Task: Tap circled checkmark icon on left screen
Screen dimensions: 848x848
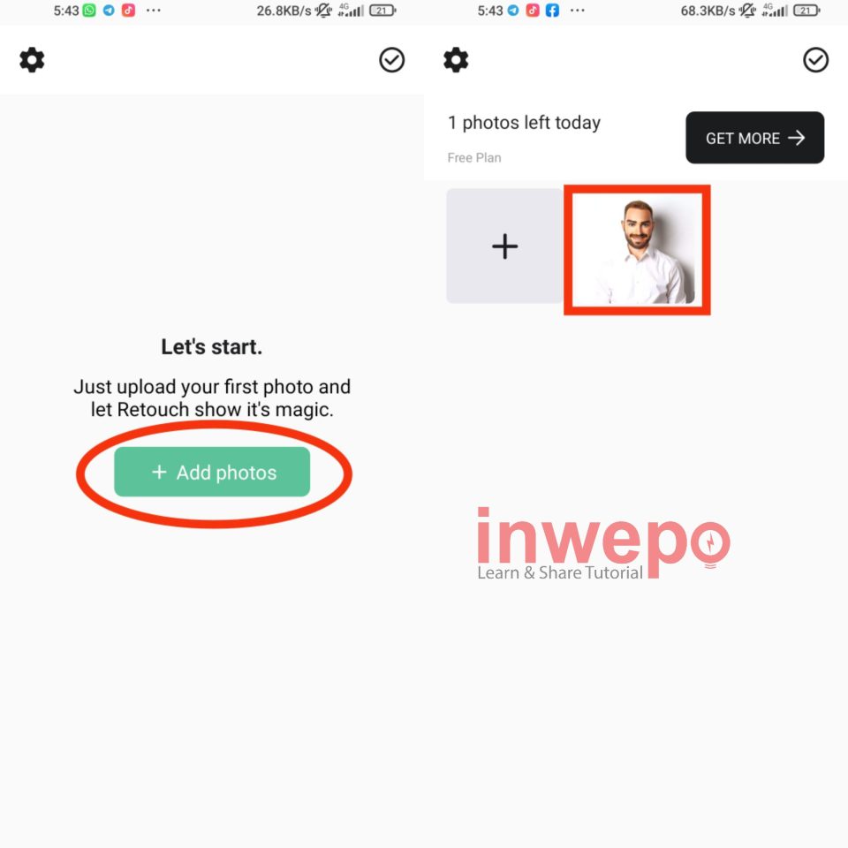Action: [x=391, y=59]
